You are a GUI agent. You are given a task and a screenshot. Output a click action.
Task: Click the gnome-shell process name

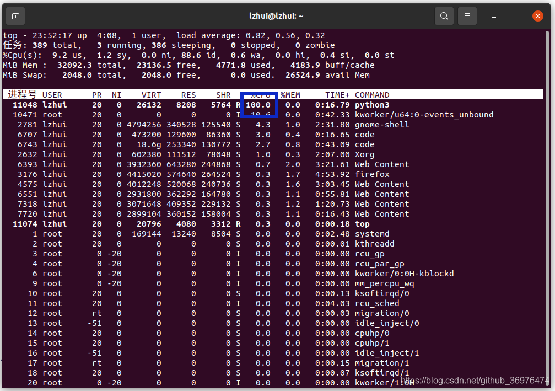tap(382, 125)
